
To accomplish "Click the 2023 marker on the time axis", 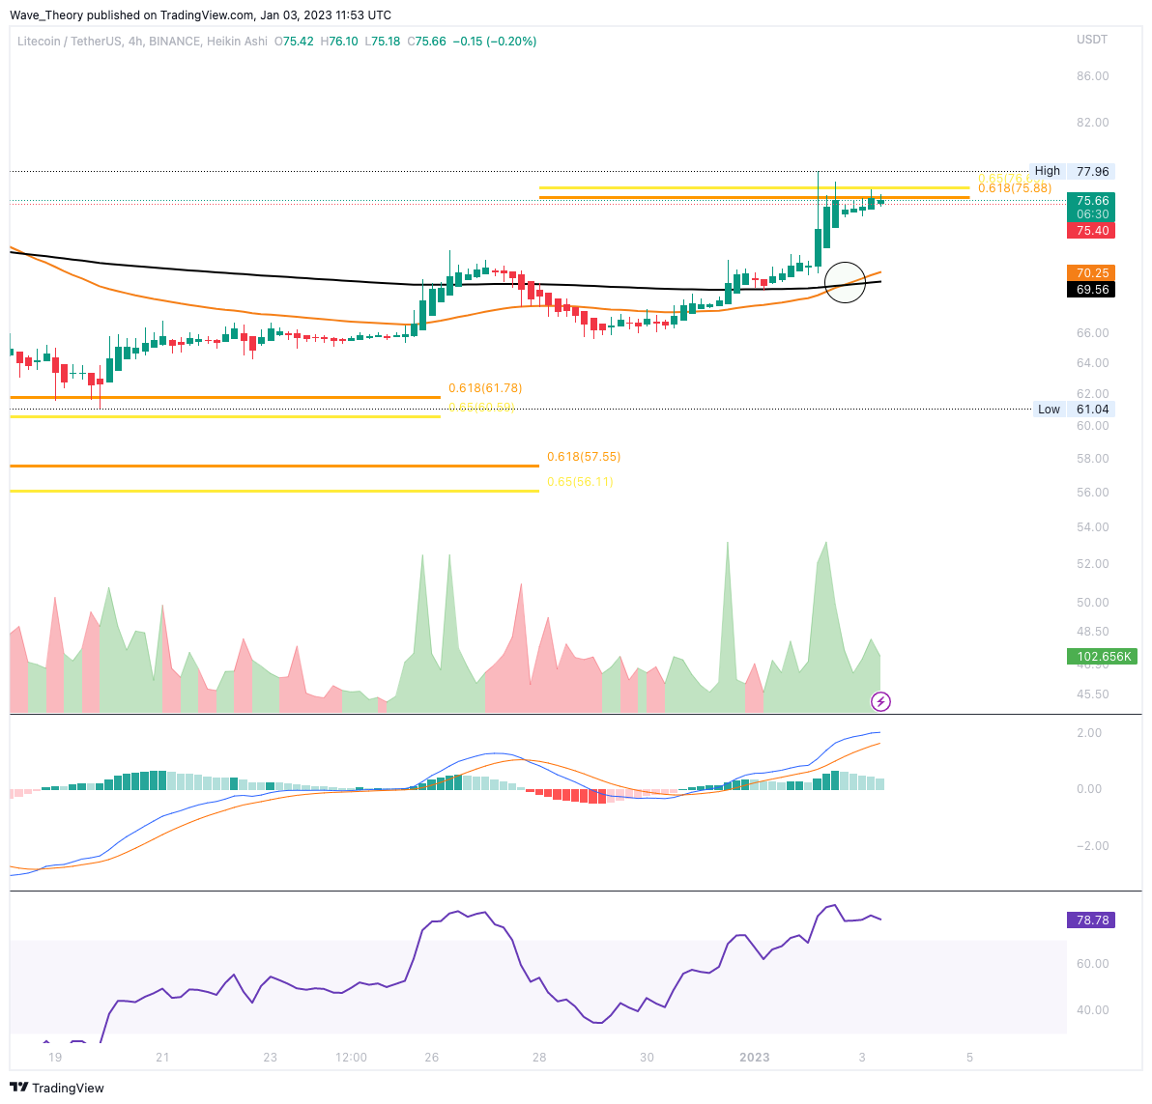I will [755, 1058].
